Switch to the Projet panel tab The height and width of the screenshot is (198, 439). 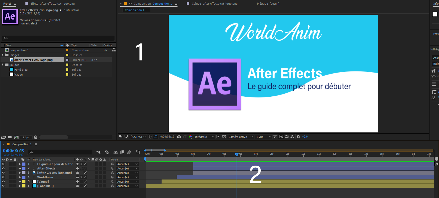pyautogui.click(x=7, y=4)
